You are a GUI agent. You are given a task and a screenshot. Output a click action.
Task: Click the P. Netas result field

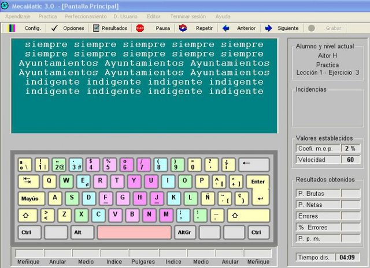click(351, 205)
